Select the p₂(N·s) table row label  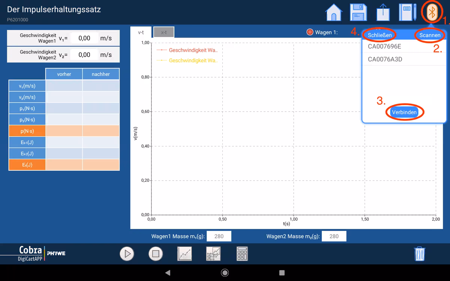click(27, 120)
